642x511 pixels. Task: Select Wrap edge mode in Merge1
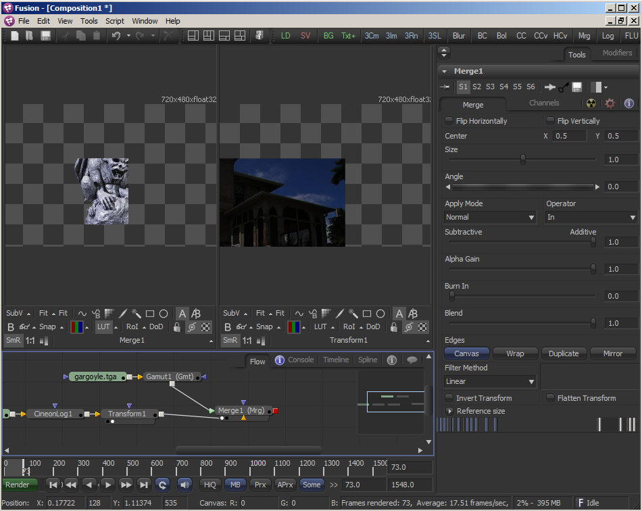(x=515, y=353)
